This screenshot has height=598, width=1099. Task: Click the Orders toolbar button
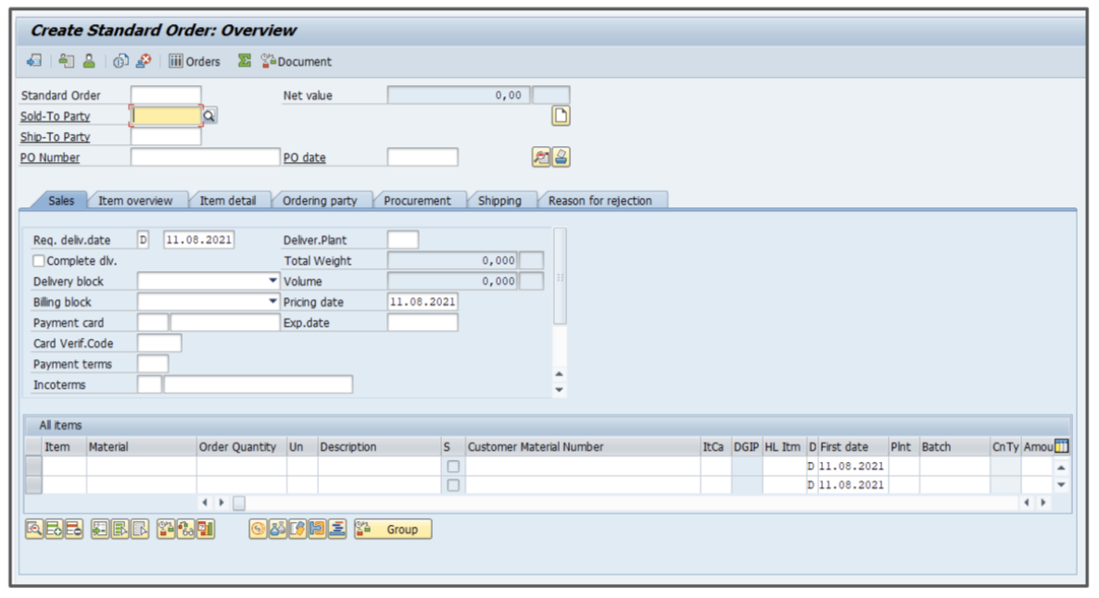coord(195,61)
